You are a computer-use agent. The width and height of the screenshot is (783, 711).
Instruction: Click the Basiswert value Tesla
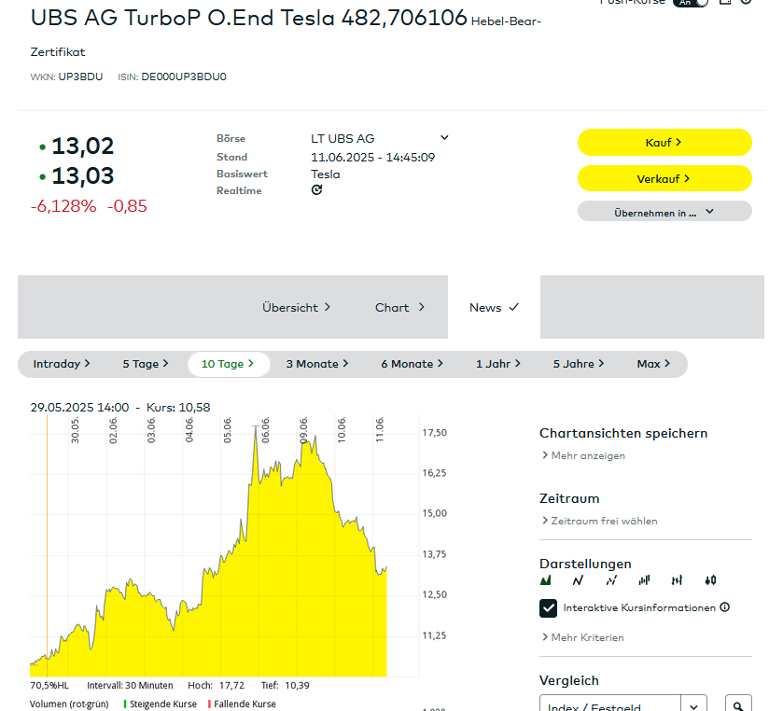coord(326,174)
